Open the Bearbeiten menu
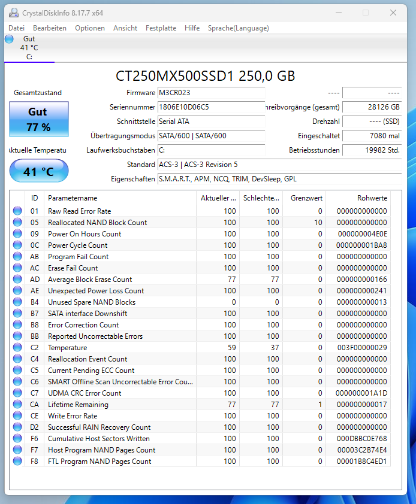416x504 pixels. (x=50, y=28)
